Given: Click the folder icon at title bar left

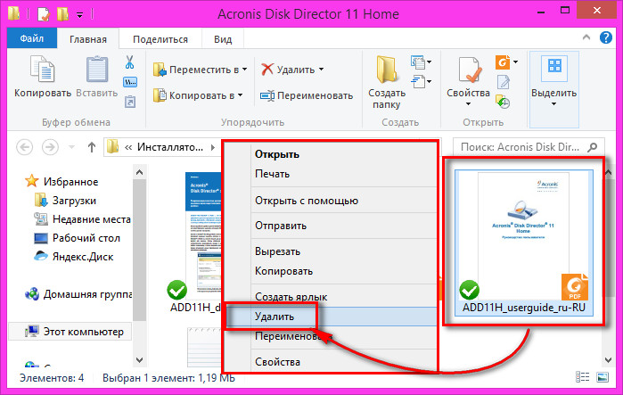Looking at the screenshot, I should (14, 13).
